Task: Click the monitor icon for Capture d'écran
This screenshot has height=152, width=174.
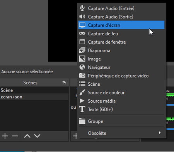Action: point(82,25)
